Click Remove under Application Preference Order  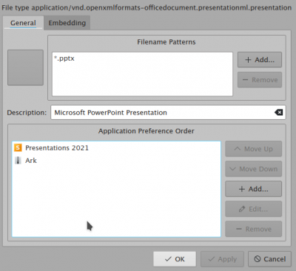click(x=253, y=229)
